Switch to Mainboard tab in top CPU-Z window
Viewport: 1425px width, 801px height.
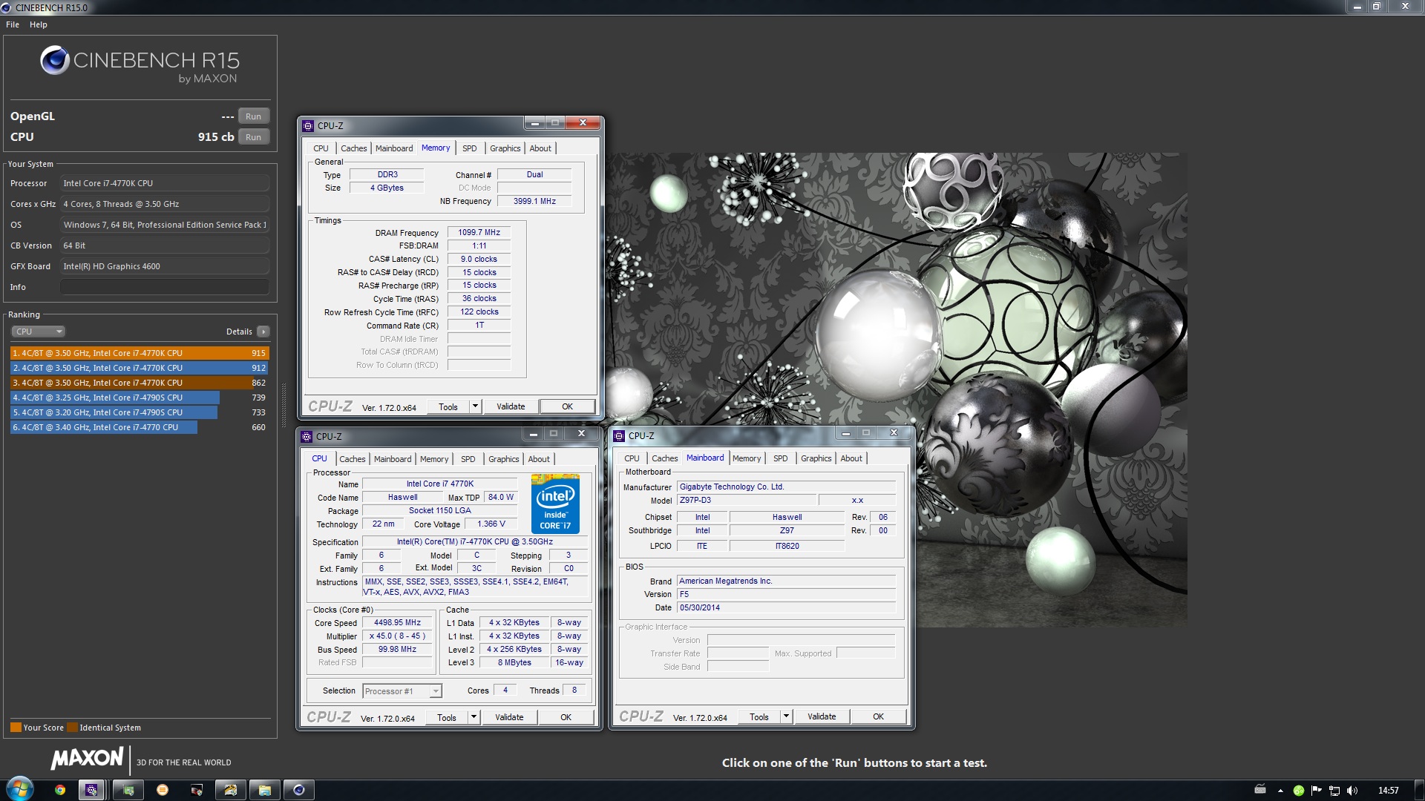tap(394, 148)
